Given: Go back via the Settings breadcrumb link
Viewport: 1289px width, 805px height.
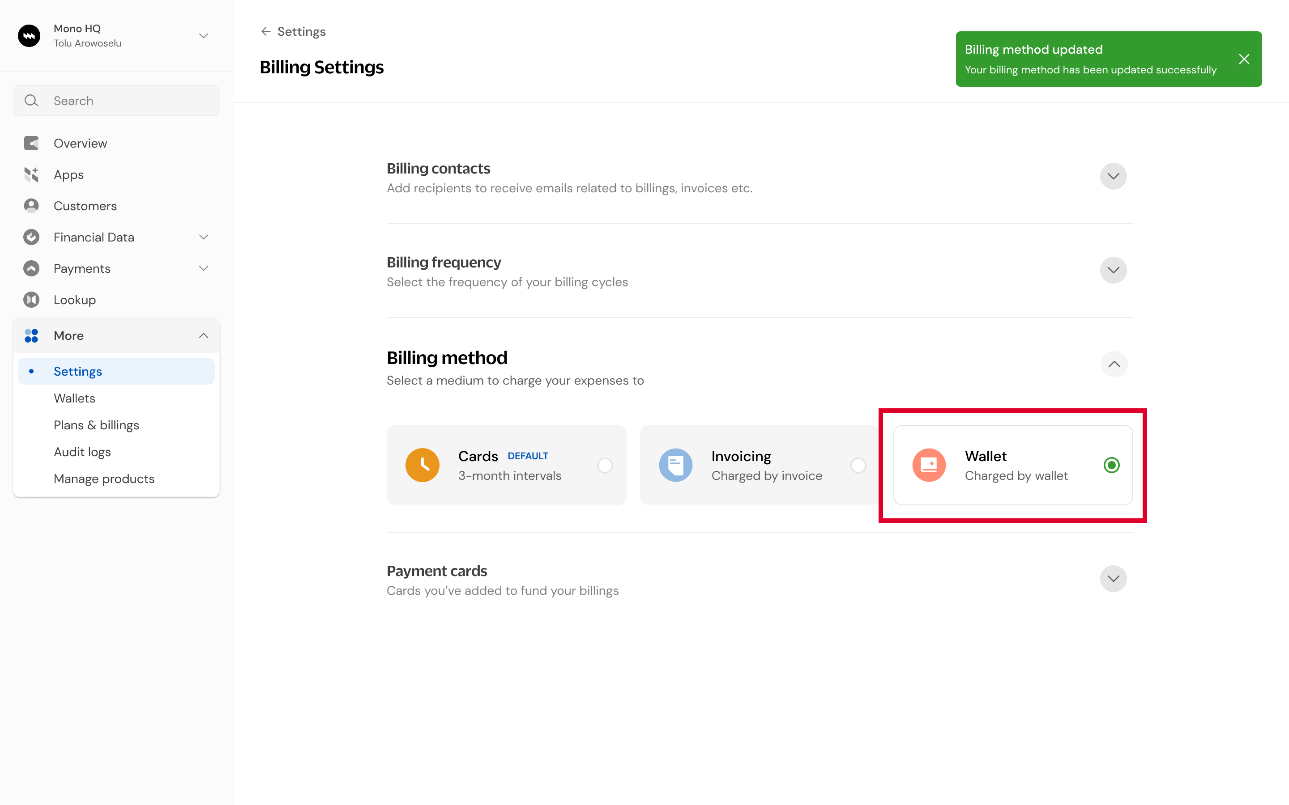Looking at the screenshot, I should click(x=302, y=31).
